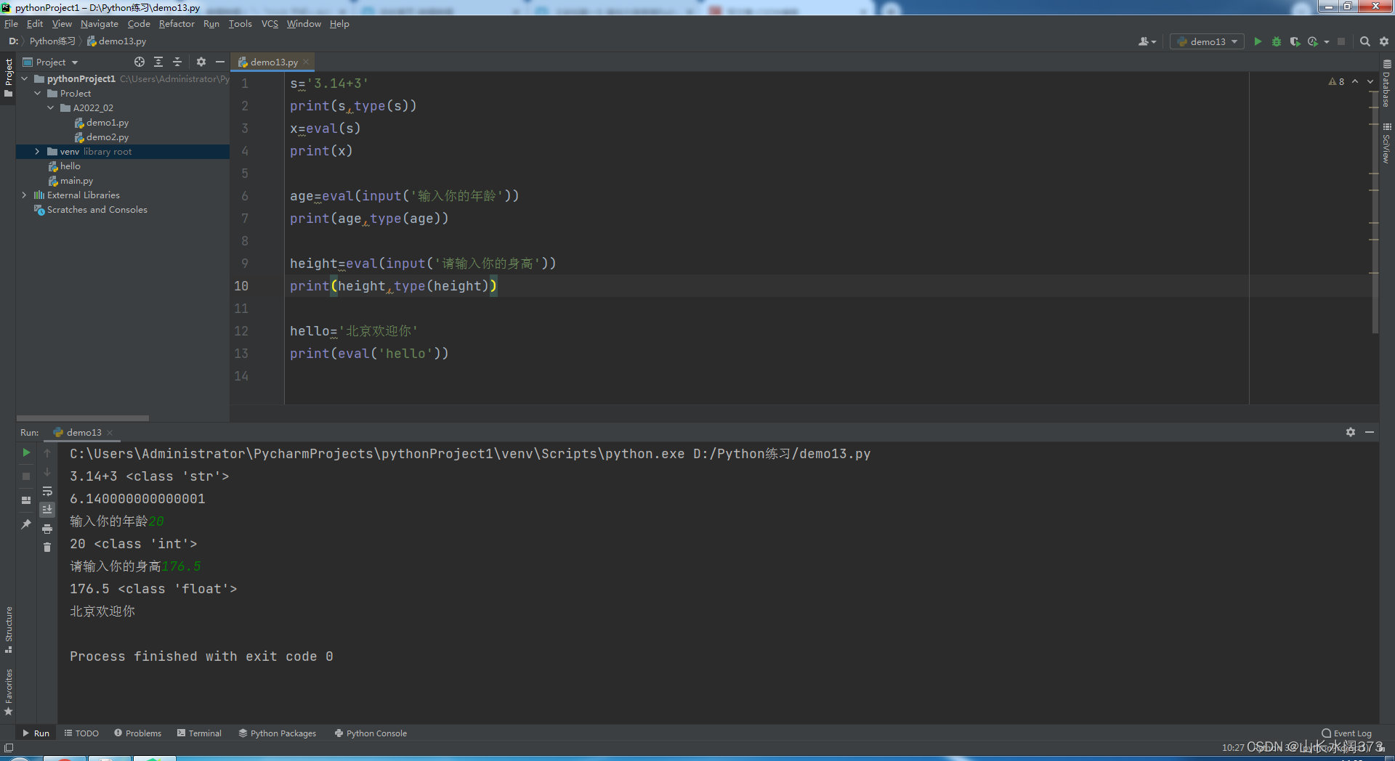Screen dimensions: 1395x761
Task: Stop process in Run panel
Action: [26, 476]
